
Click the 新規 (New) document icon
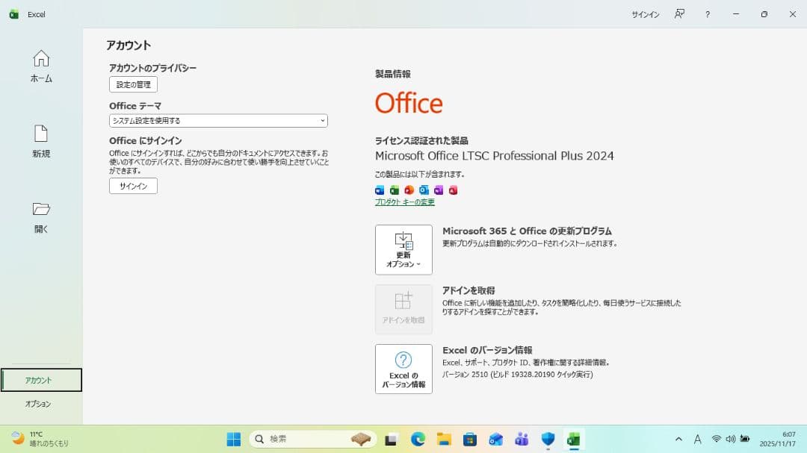tap(41, 134)
